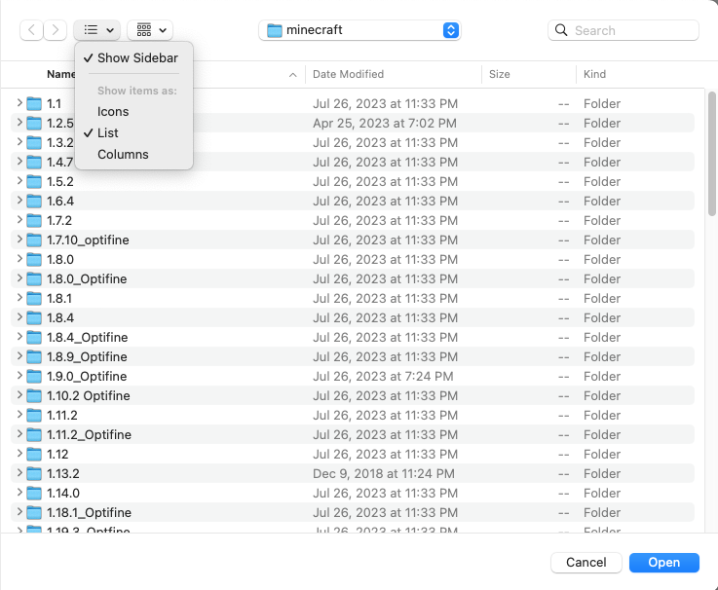Viewport: 718px width, 590px height.
Task: Select folder name 1.8.1
Action: [x=59, y=299]
